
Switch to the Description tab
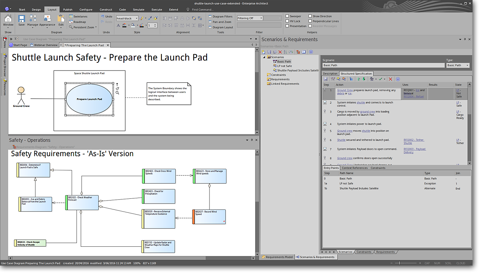click(x=330, y=73)
